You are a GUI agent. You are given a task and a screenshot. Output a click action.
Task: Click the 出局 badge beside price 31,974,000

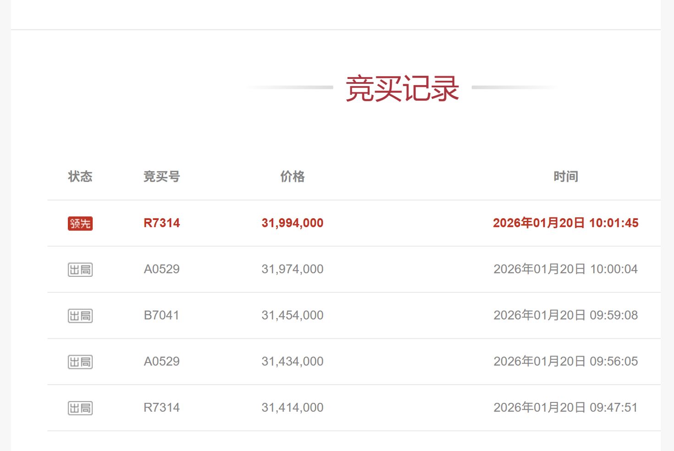(80, 269)
